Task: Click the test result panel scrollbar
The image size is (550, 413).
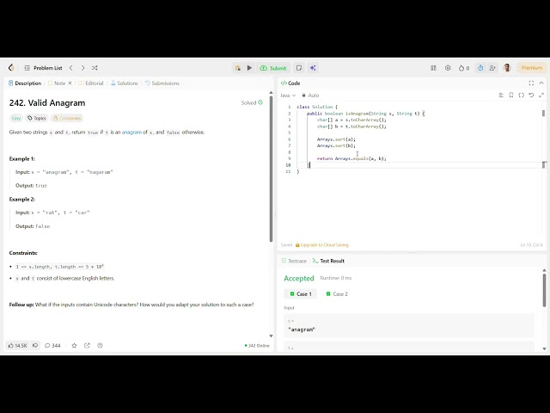Action: click(544, 290)
